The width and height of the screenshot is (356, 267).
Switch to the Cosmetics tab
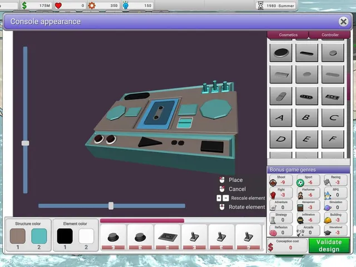pyautogui.click(x=288, y=34)
